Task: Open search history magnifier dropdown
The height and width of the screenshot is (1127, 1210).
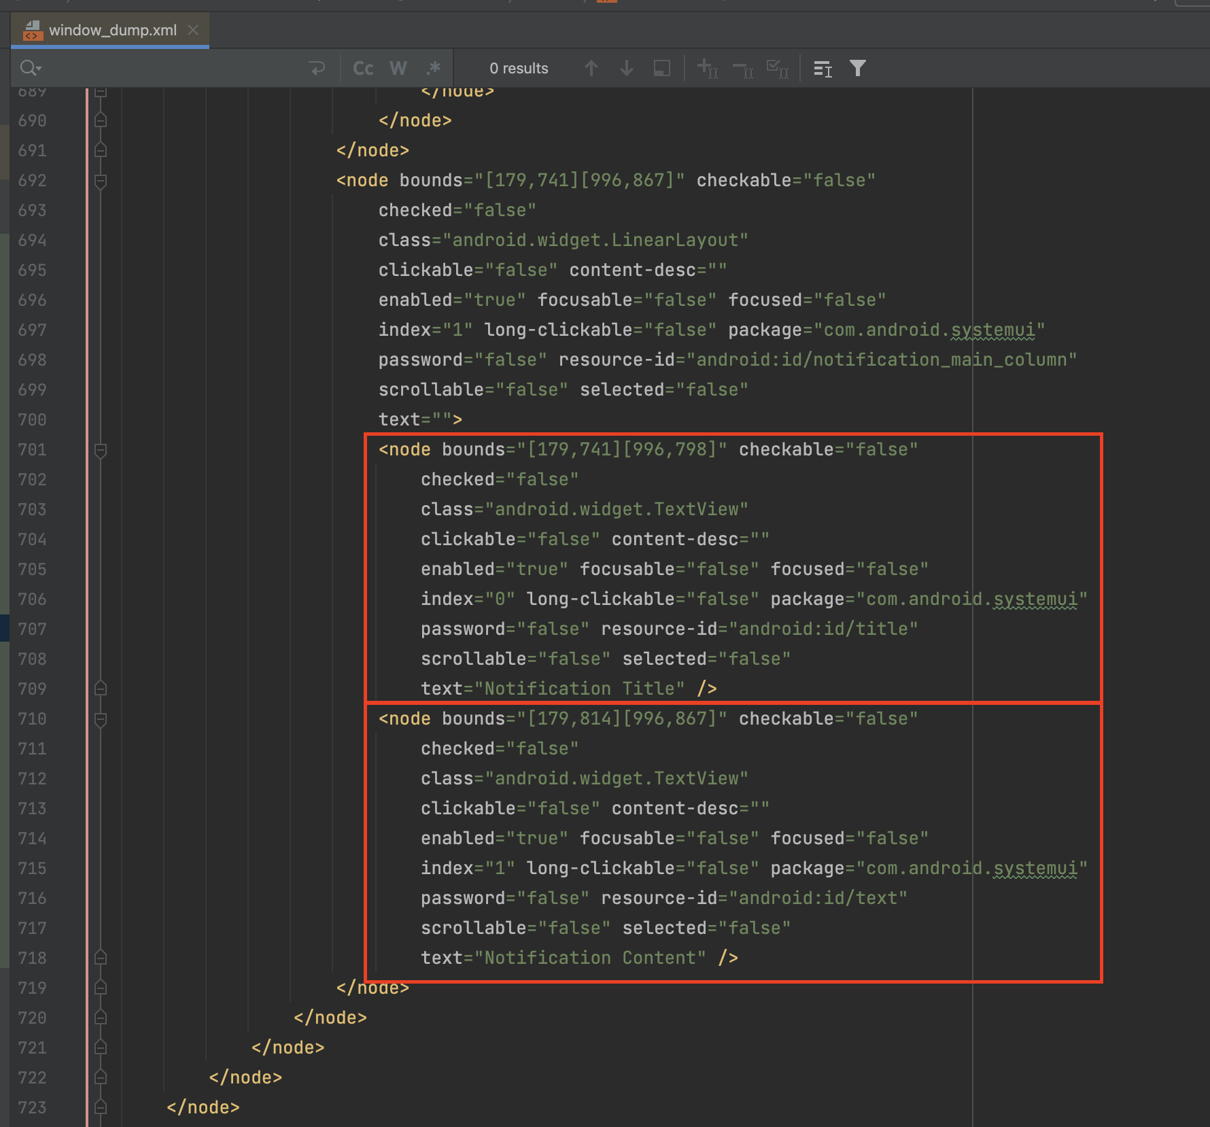Action: pyautogui.click(x=31, y=68)
